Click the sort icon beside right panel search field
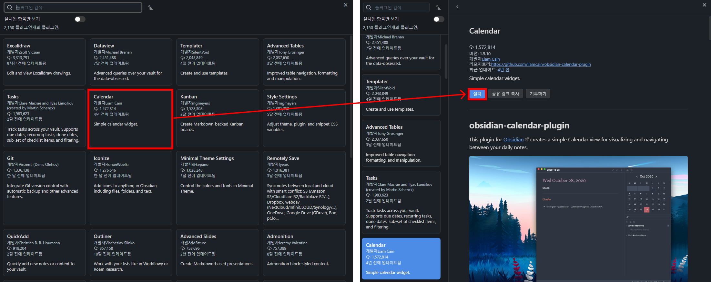The height and width of the screenshot is (282, 711). click(438, 7)
